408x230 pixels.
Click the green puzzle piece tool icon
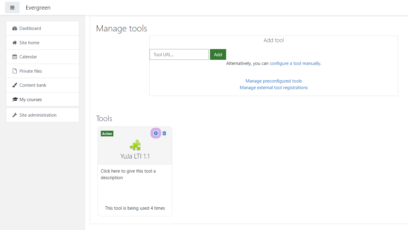(135, 145)
